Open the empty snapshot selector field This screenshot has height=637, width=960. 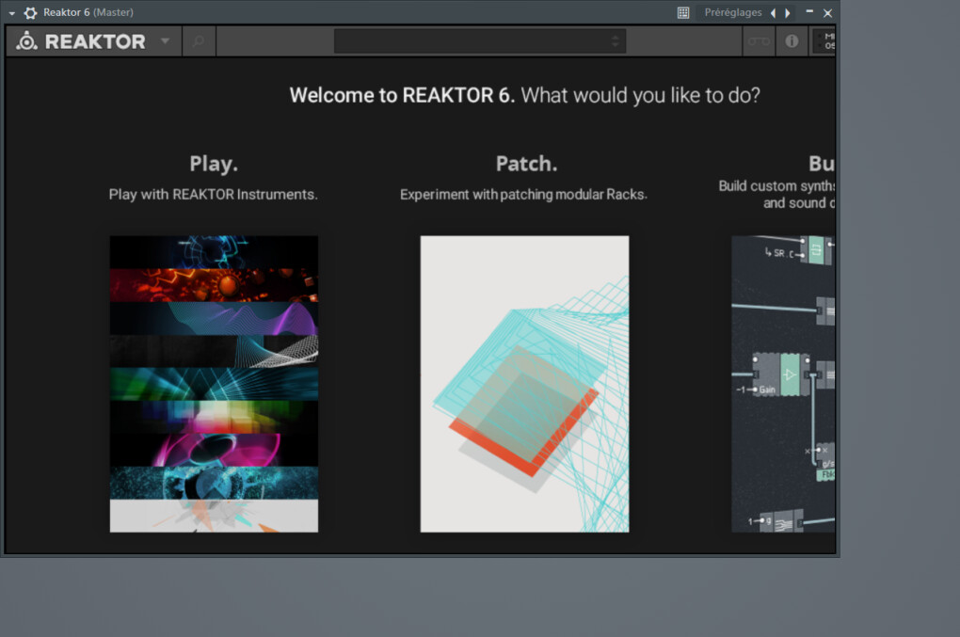click(479, 41)
